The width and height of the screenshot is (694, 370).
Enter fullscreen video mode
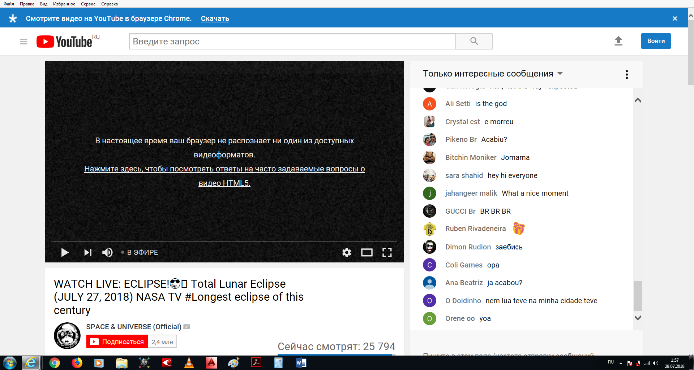(x=387, y=252)
